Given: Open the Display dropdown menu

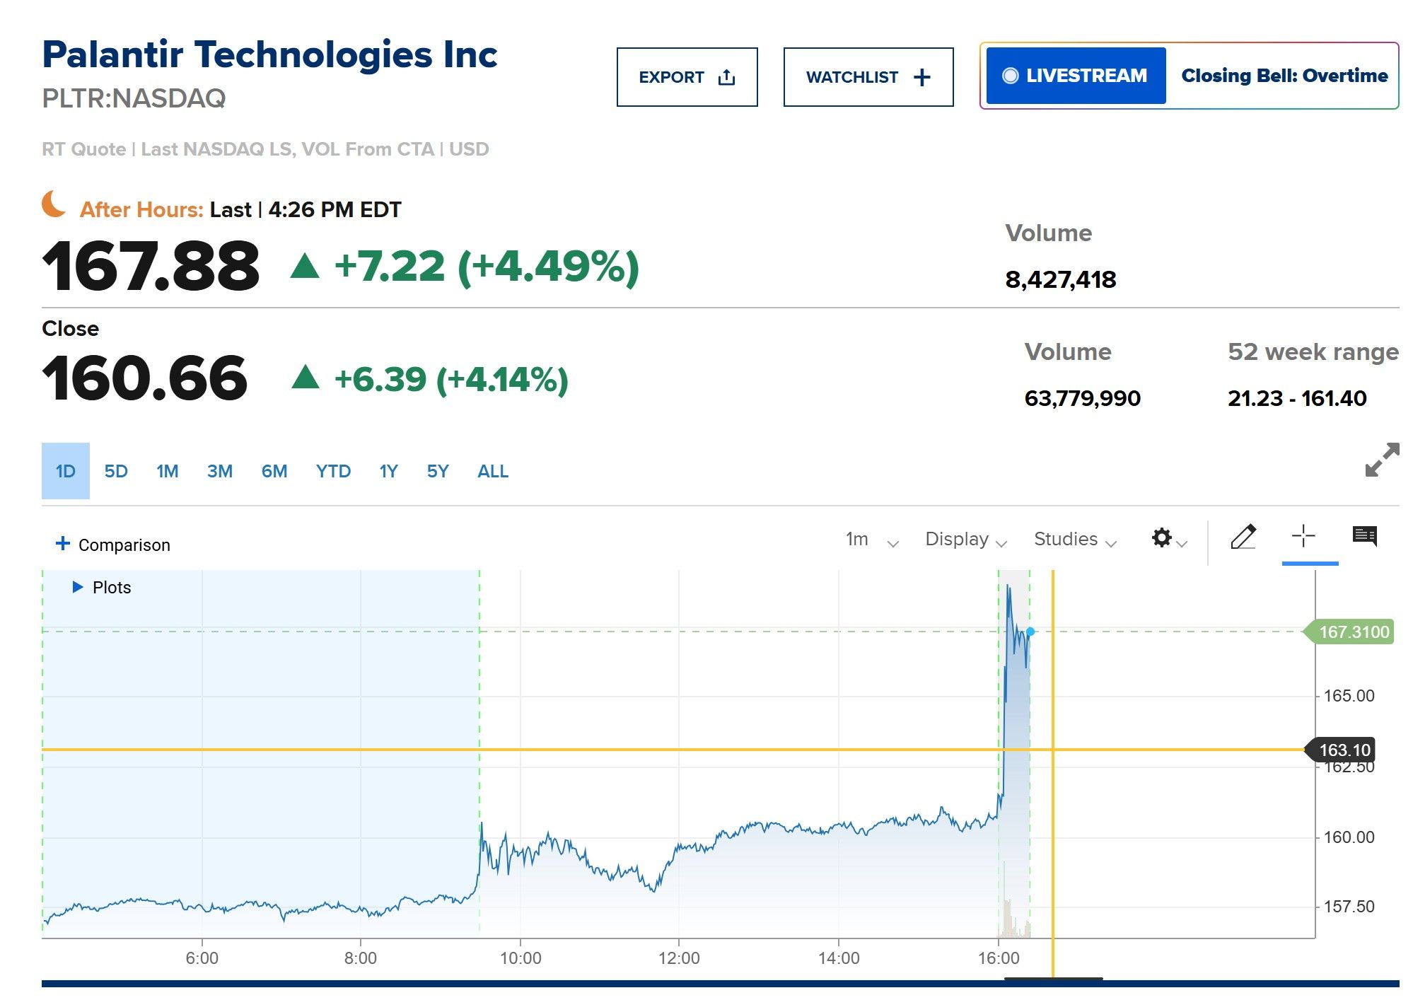Looking at the screenshot, I should (x=965, y=540).
